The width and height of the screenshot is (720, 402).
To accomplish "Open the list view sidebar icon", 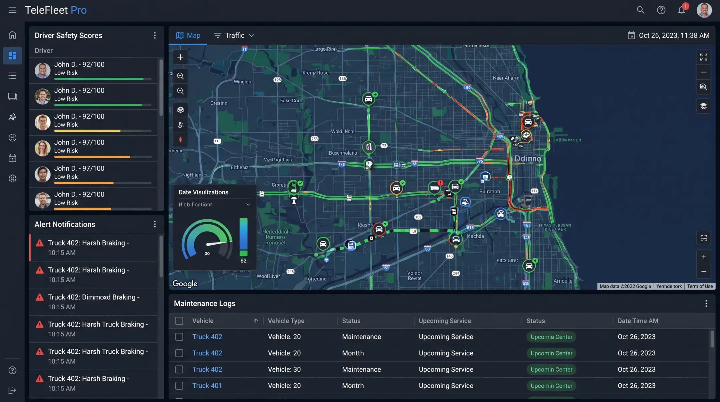I will pyautogui.click(x=12, y=76).
